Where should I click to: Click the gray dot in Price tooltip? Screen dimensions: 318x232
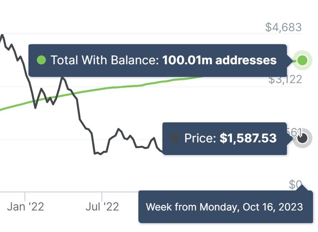pyautogui.click(x=175, y=139)
